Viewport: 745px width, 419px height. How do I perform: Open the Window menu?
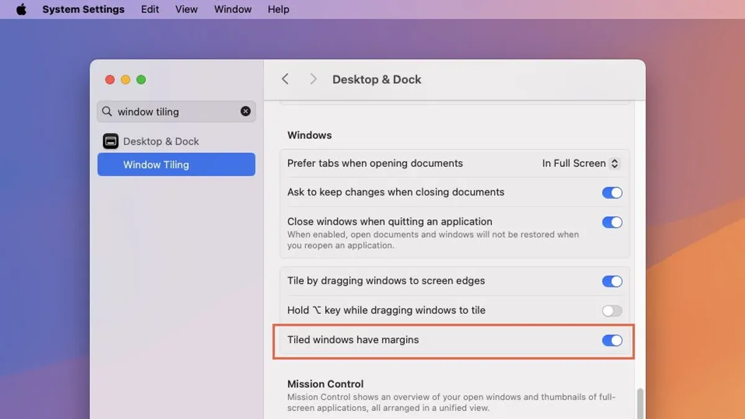(x=233, y=9)
